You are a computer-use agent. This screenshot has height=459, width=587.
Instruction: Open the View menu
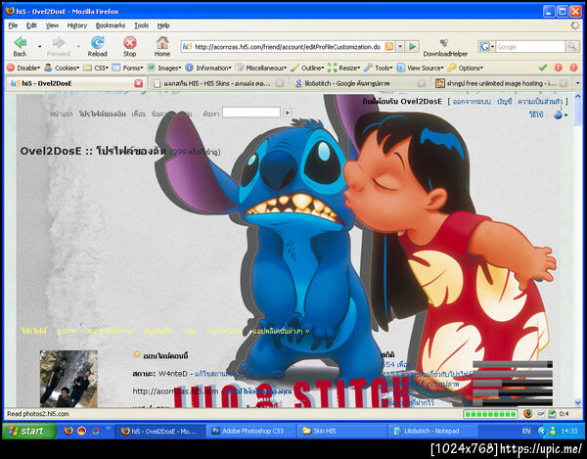(x=52, y=25)
